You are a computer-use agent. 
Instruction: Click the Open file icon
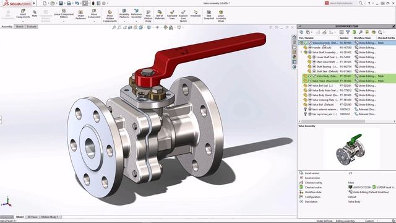click(53, 3)
